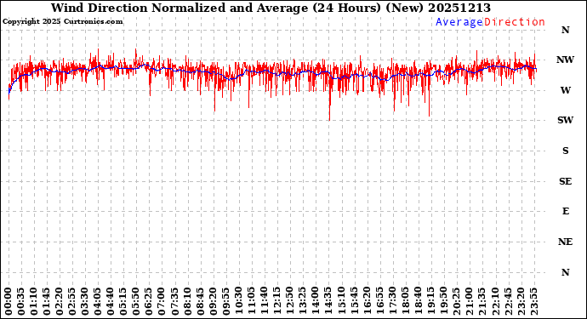
Task: Click the 'SW' axis label
Action: click(565, 120)
